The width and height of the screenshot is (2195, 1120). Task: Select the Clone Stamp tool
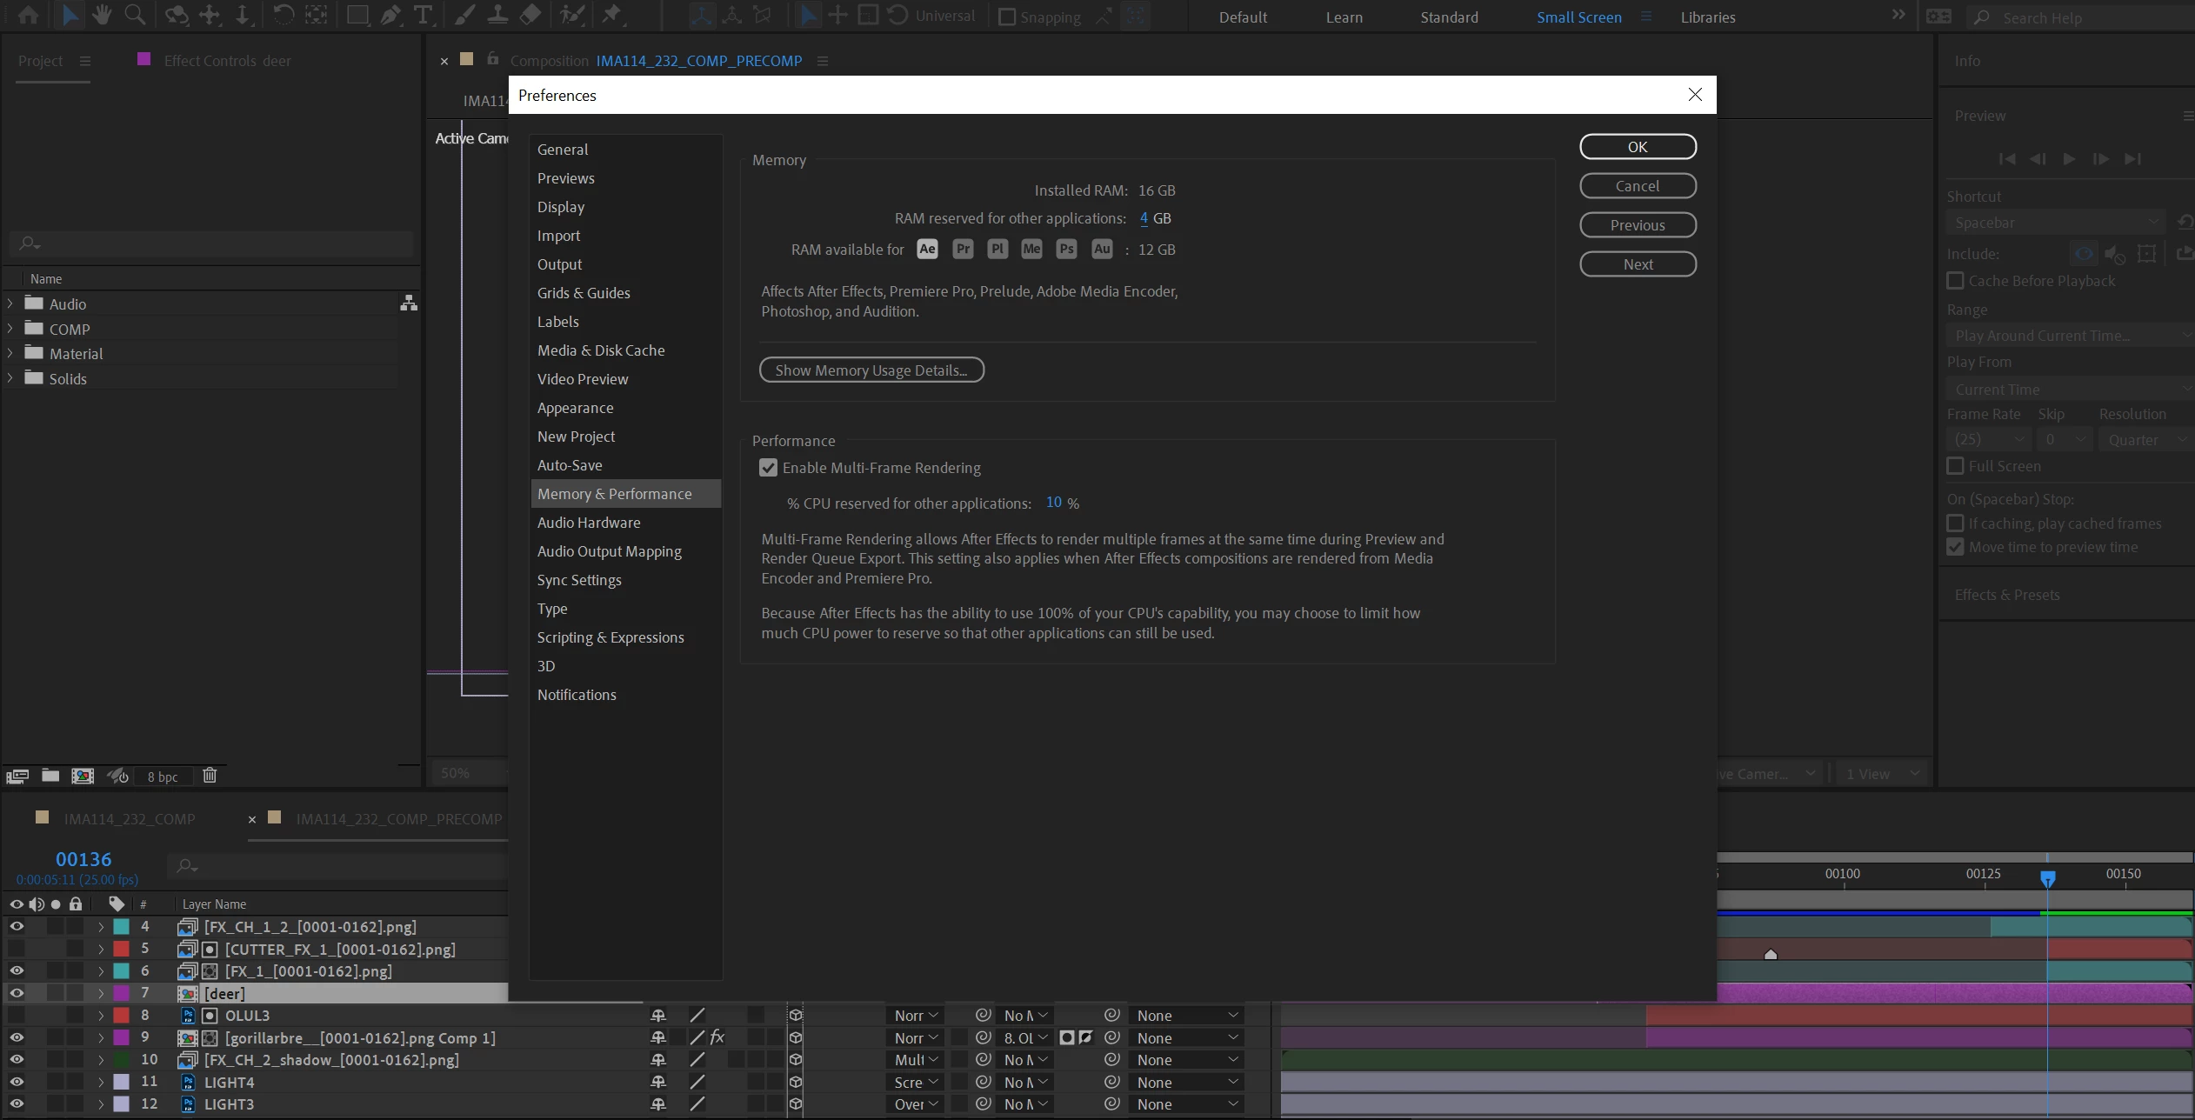[x=497, y=15]
